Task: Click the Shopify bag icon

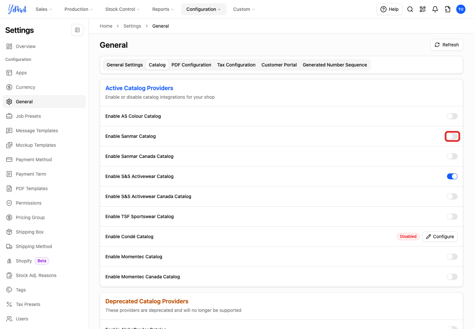Action: (x=9, y=261)
